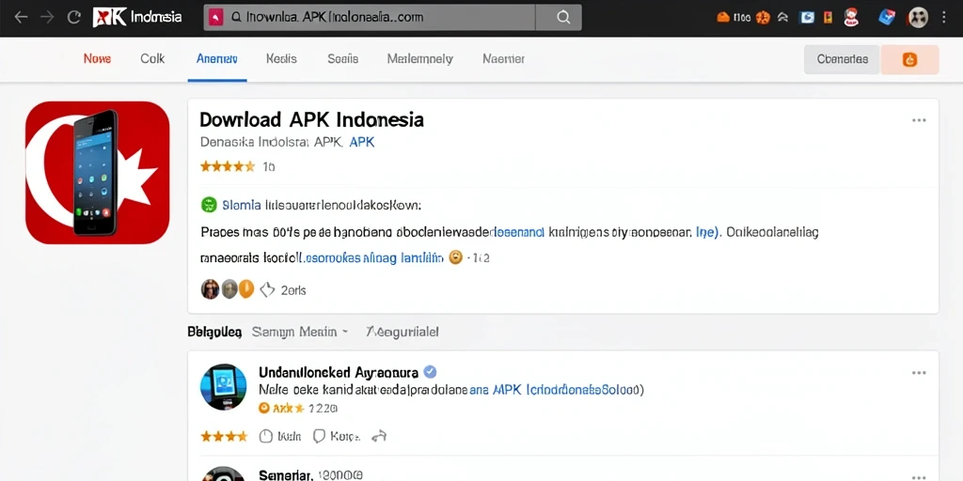Focus the address bar search field
Image resolution: width=963 pixels, height=481 pixels.
point(370,18)
